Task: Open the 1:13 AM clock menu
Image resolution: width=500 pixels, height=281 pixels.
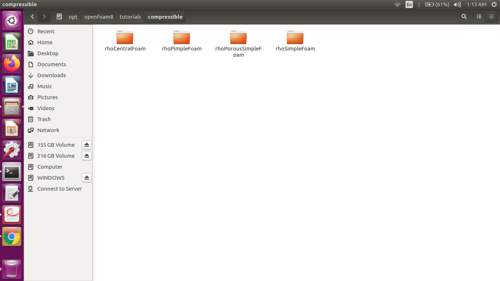Action: click(477, 4)
